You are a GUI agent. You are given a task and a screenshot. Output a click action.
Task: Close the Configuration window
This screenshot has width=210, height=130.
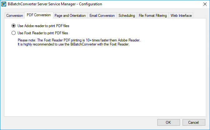pos(205,4)
